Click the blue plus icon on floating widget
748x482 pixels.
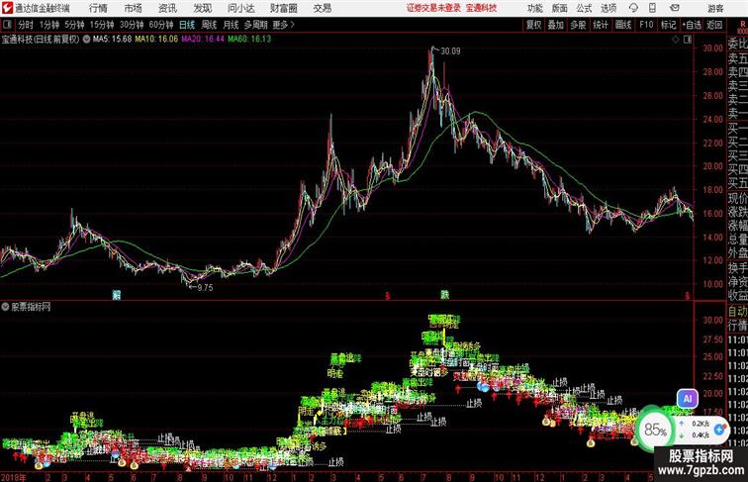(x=720, y=429)
